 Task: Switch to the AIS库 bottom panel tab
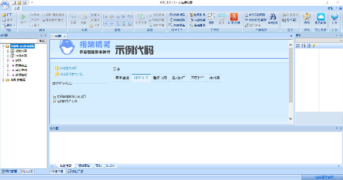[27, 171]
